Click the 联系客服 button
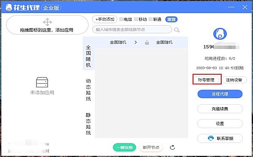 point(220,138)
